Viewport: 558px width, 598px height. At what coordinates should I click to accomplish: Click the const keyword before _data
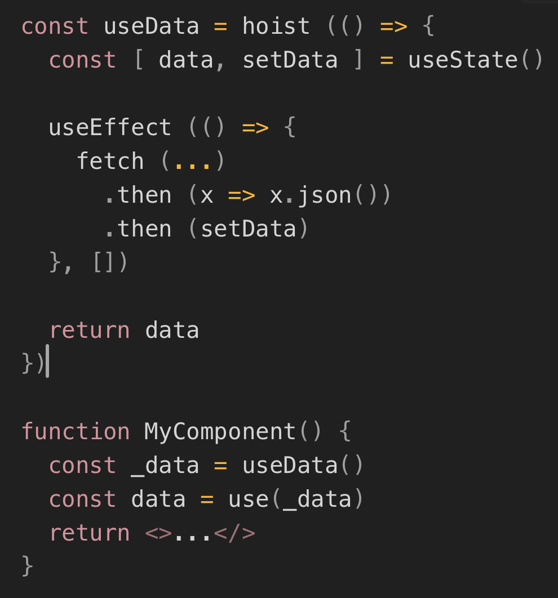83,466
